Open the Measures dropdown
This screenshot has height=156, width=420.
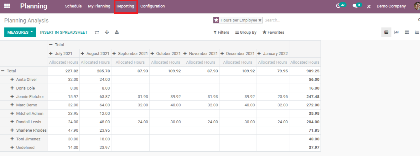pyautogui.click(x=20, y=32)
